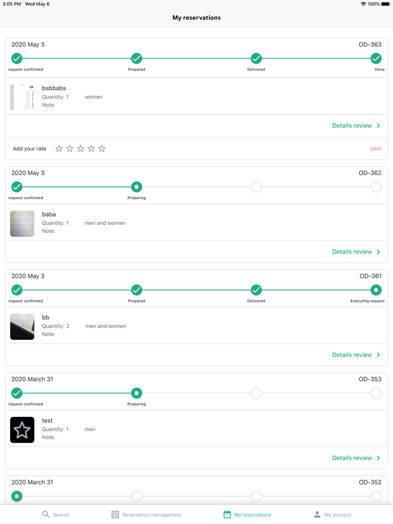Select the third rating star
The height and width of the screenshot is (524, 393).
[80, 149]
